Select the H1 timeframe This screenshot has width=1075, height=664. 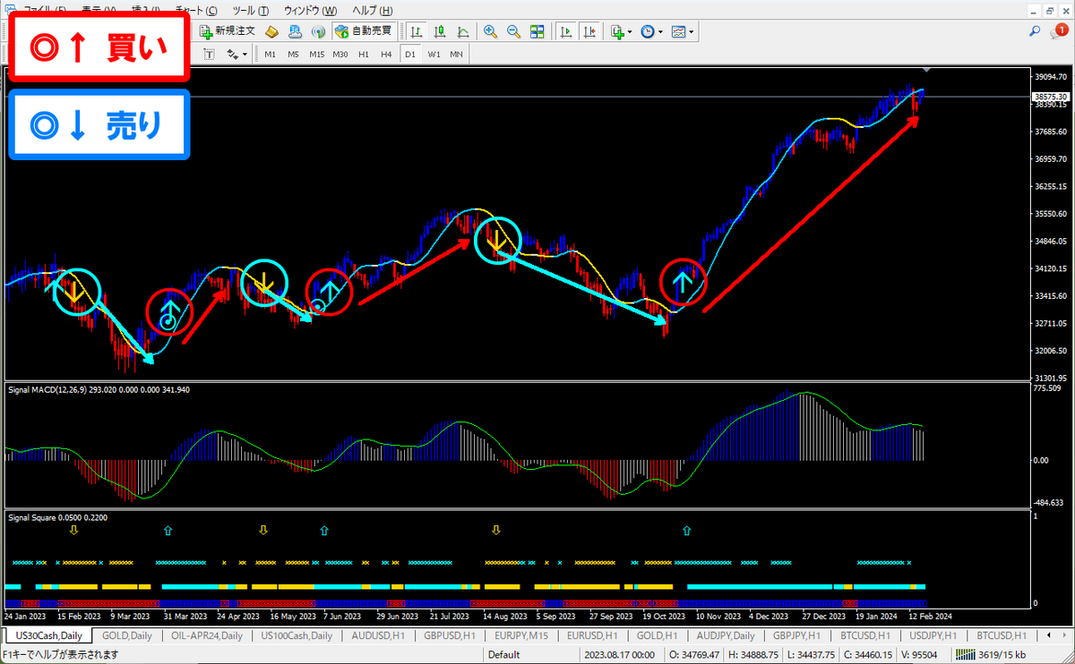tap(363, 55)
